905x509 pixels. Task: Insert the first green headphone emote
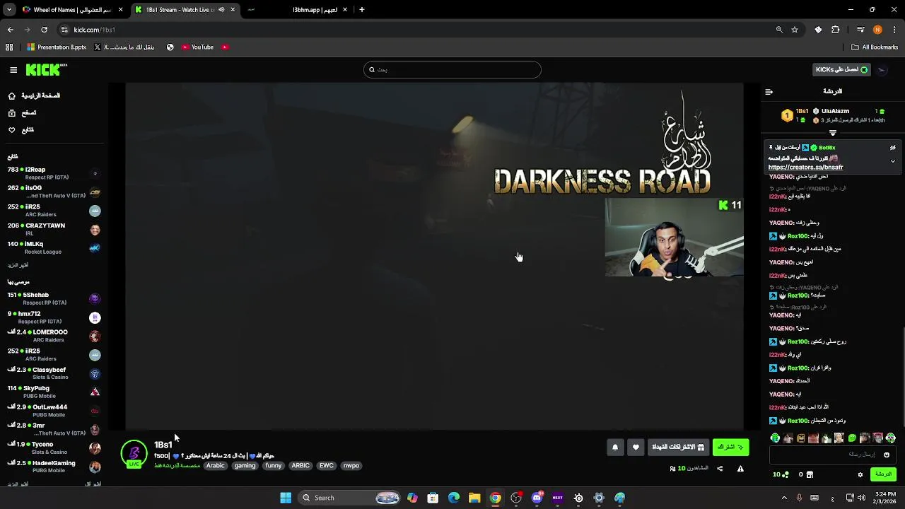click(x=775, y=438)
